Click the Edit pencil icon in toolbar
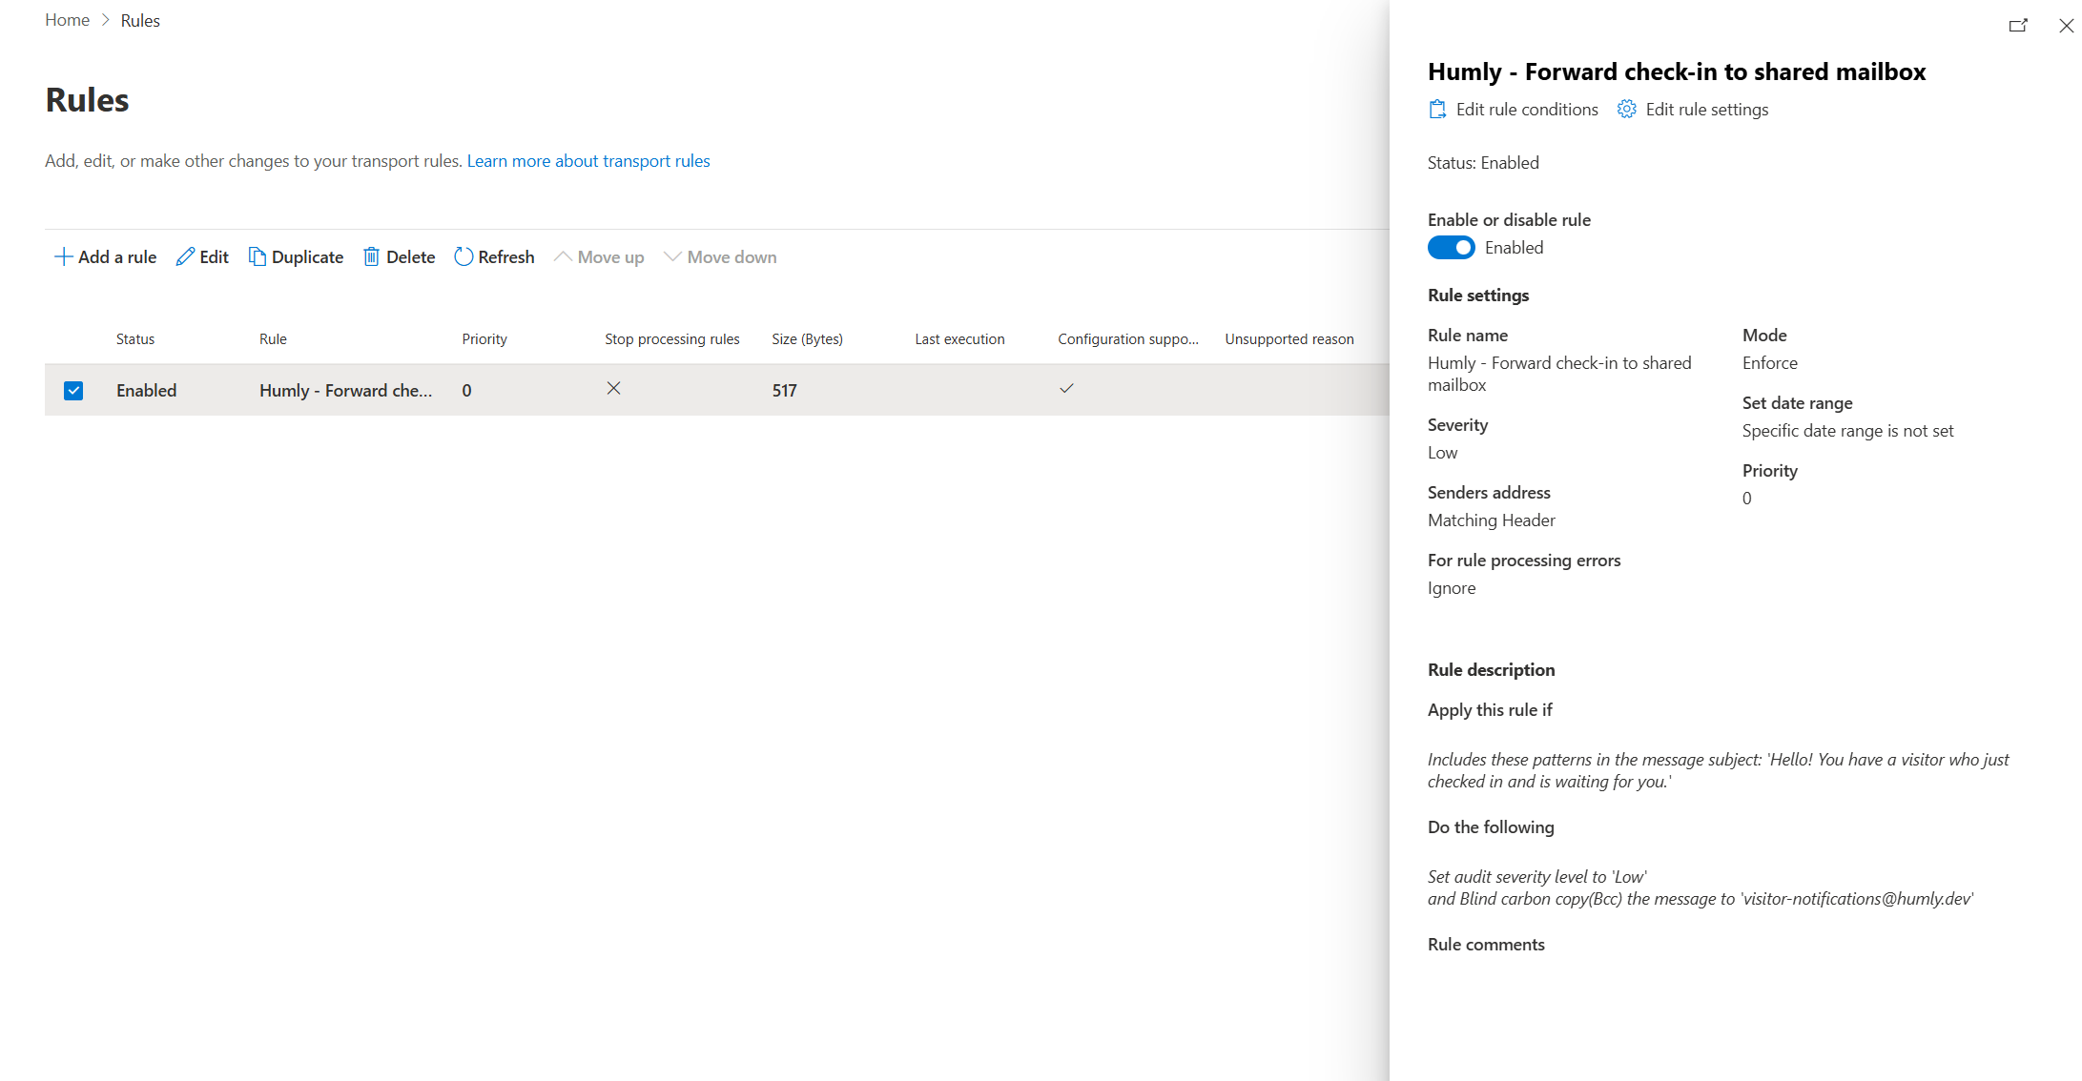2082x1081 pixels. tap(185, 257)
